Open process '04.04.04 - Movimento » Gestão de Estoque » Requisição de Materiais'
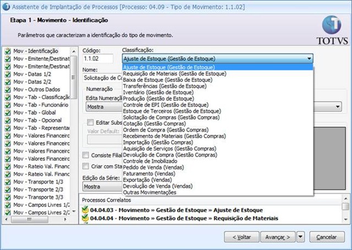The height and width of the screenshot is (250, 352). [x=184, y=218]
